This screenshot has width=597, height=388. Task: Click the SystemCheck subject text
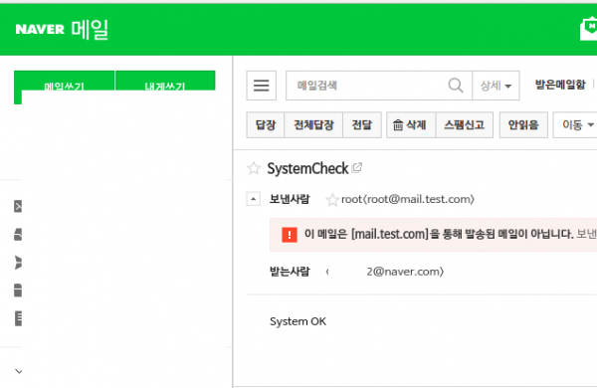(x=307, y=168)
